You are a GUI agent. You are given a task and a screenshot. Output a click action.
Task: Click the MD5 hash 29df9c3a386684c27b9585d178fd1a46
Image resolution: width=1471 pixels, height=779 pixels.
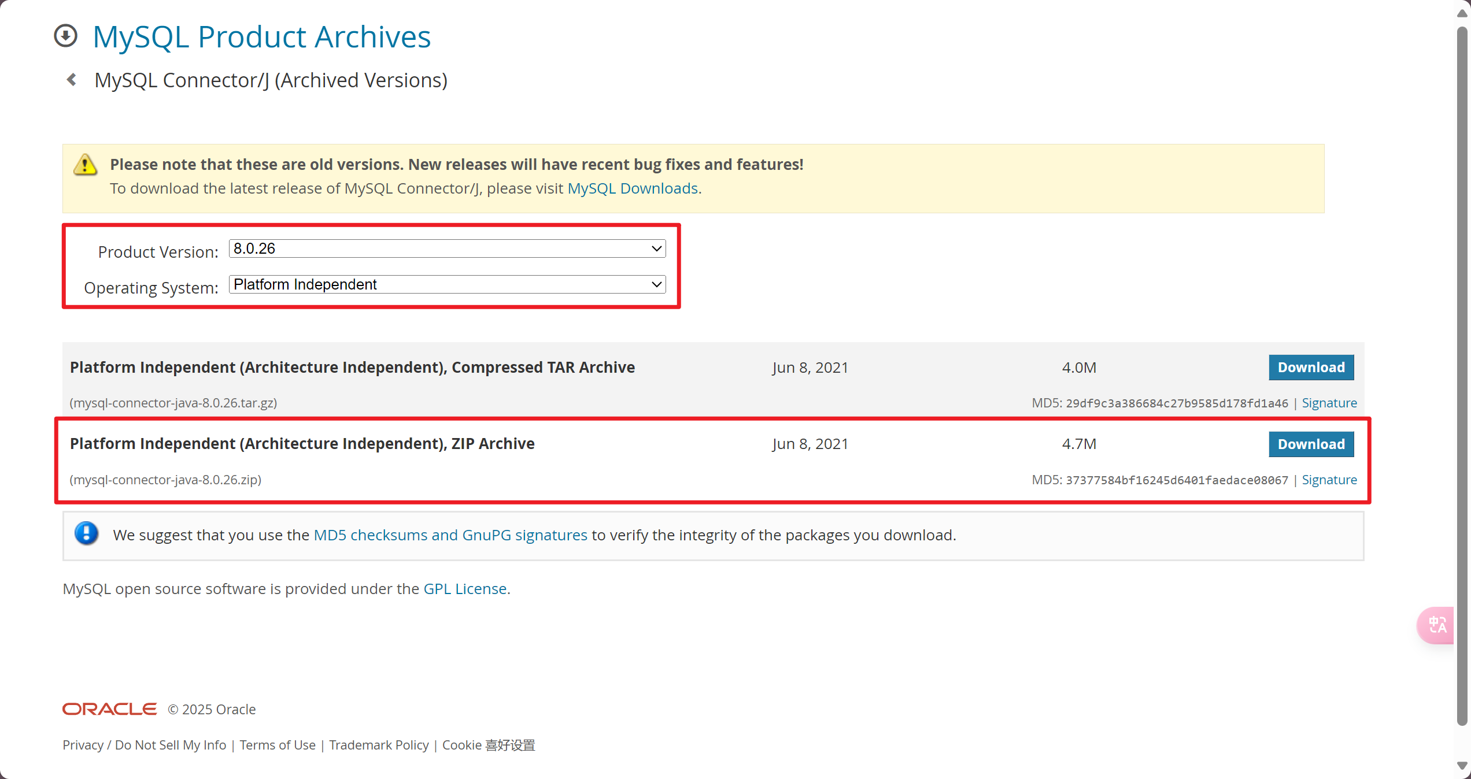[1177, 403]
